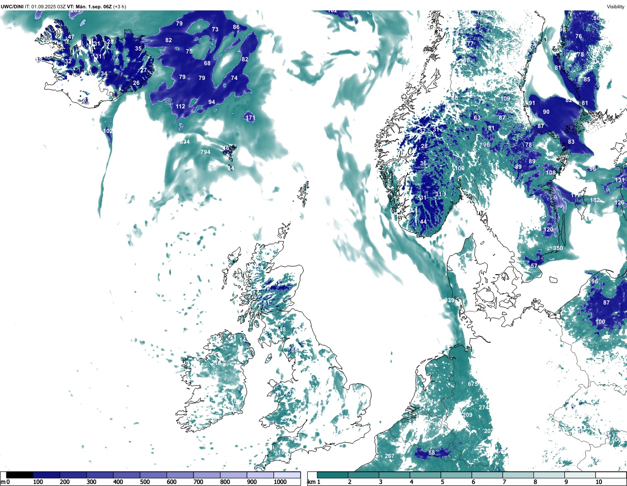Click the '68' value in fog area near Iceland
Screen dimensions: 627x486
(x=207, y=63)
